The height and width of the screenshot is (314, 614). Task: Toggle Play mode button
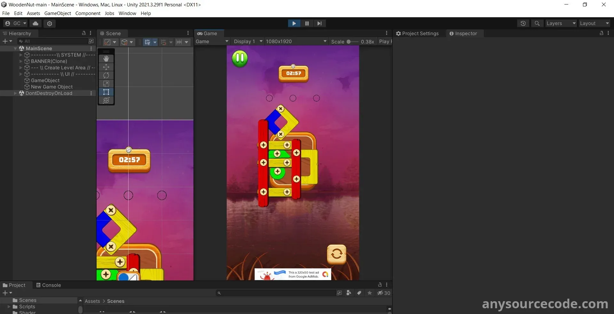click(294, 23)
